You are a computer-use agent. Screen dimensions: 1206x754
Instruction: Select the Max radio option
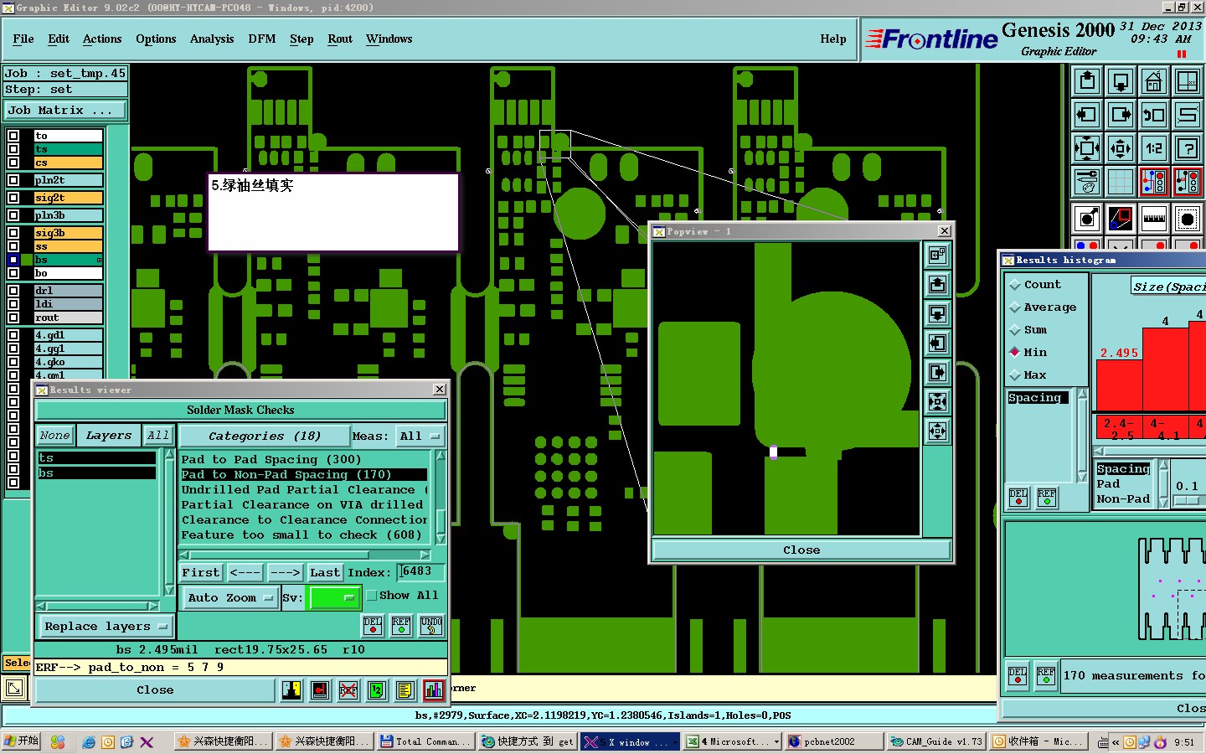pos(1028,375)
